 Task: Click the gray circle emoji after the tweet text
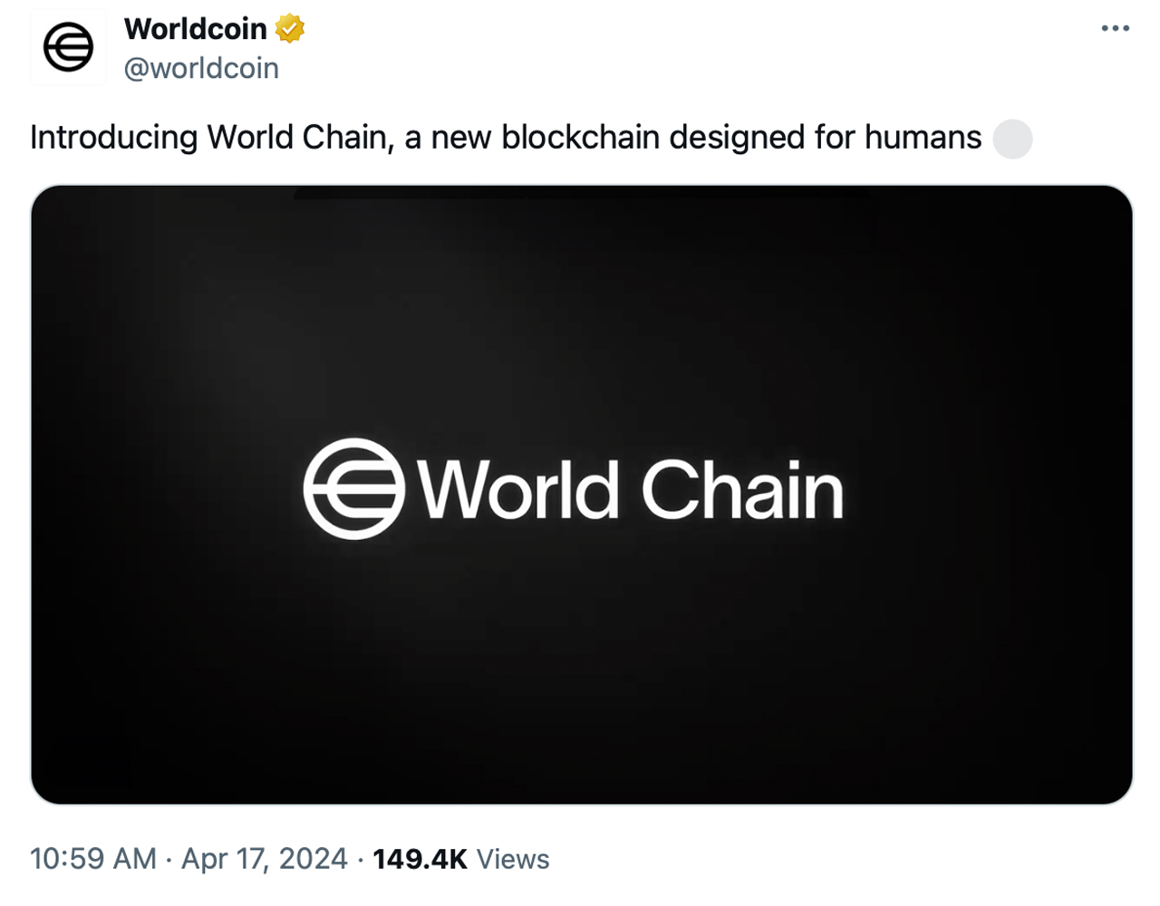pyautogui.click(x=1011, y=140)
